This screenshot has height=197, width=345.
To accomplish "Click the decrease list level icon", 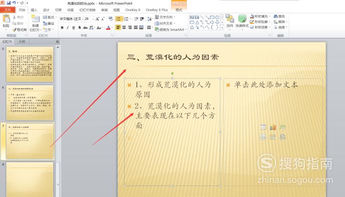I will click(x=136, y=19).
